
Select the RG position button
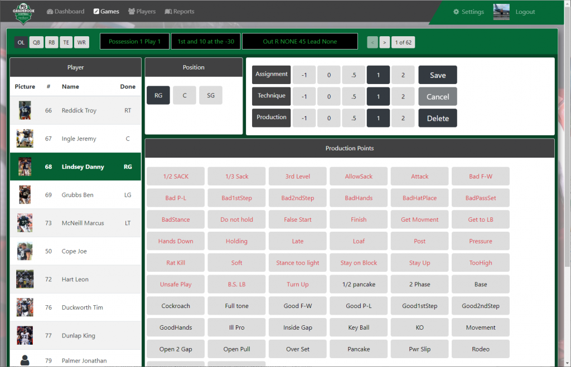tap(158, 95)
